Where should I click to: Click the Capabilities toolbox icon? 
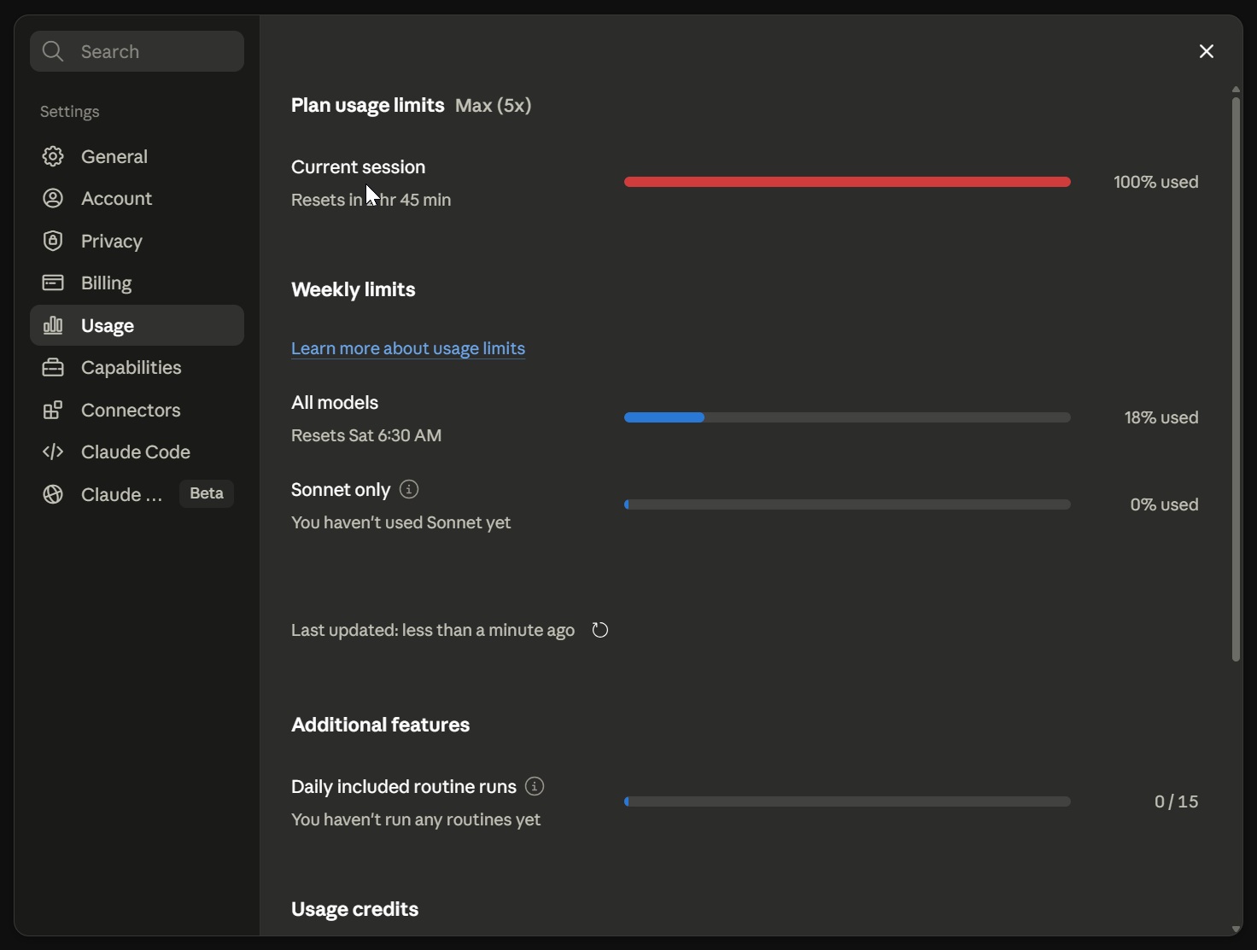tap(53, 367)
